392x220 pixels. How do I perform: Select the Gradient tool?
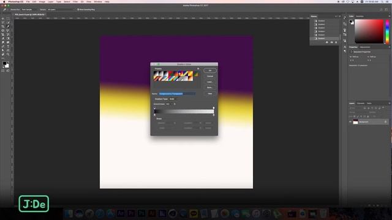click(x=8, y=38)
